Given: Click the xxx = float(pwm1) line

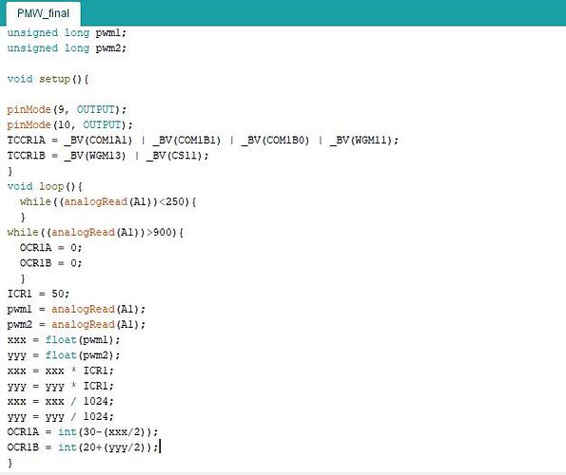Looking at the screenshot, I should pos(64,340).
